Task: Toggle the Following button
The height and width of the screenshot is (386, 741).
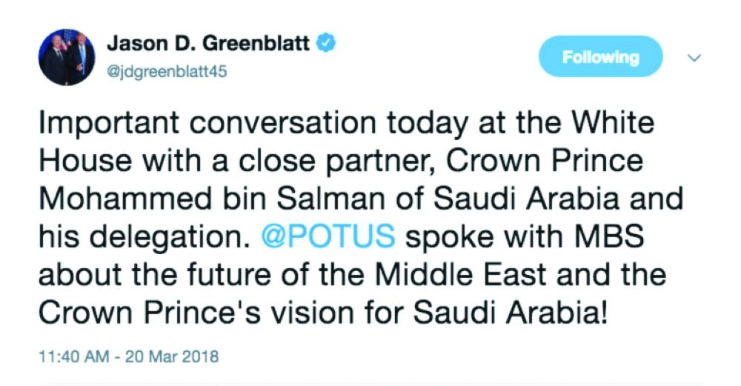Action: (600, 57)
